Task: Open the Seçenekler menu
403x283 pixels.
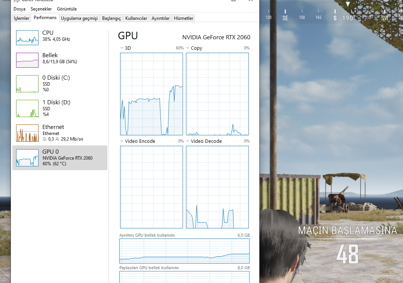Action: click(41, 9)
